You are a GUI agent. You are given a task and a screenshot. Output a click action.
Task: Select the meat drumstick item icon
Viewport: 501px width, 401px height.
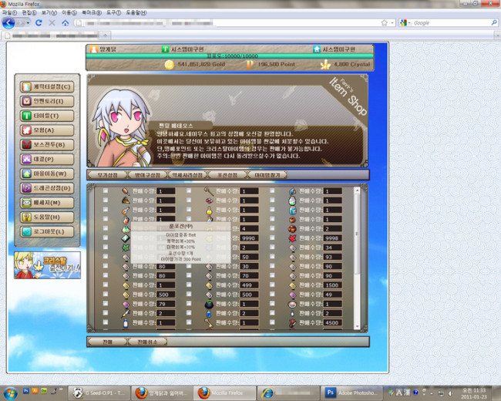tap(126, 191)
